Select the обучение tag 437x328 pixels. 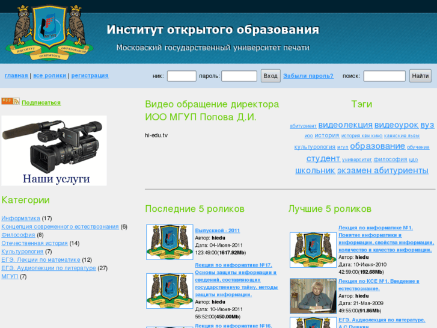418,147
